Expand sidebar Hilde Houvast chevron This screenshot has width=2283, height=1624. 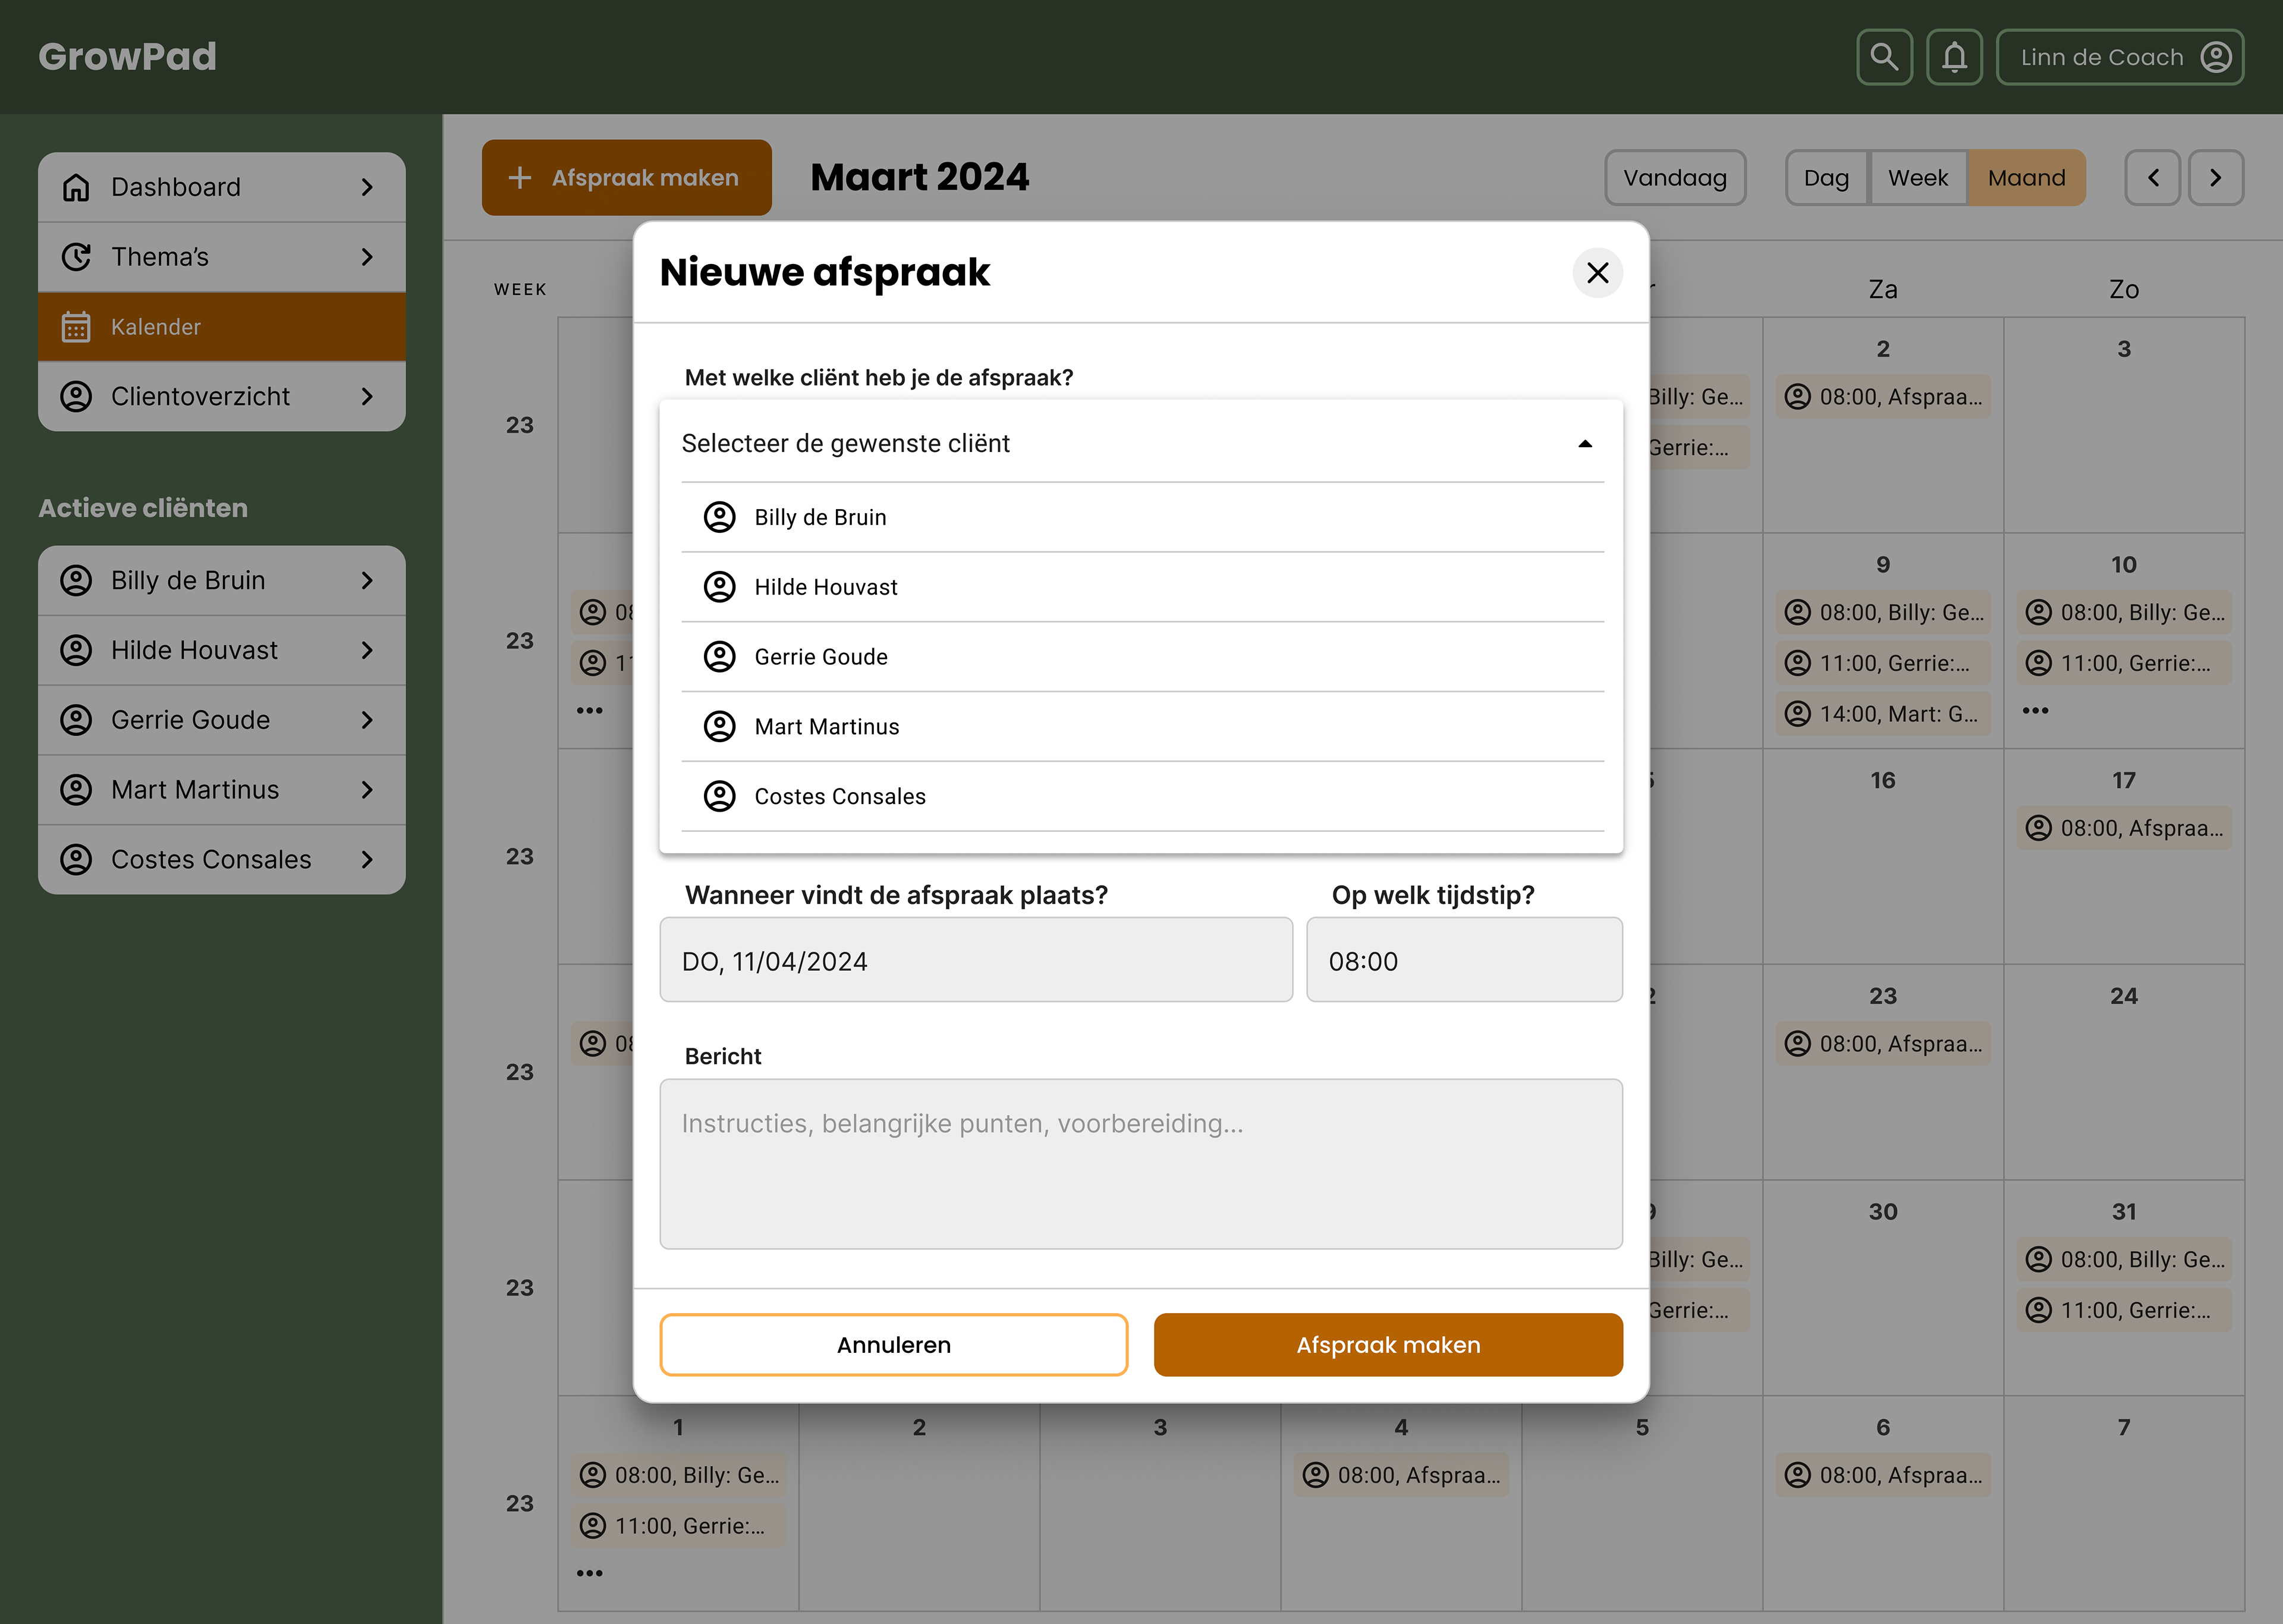[x=367, y=650]
